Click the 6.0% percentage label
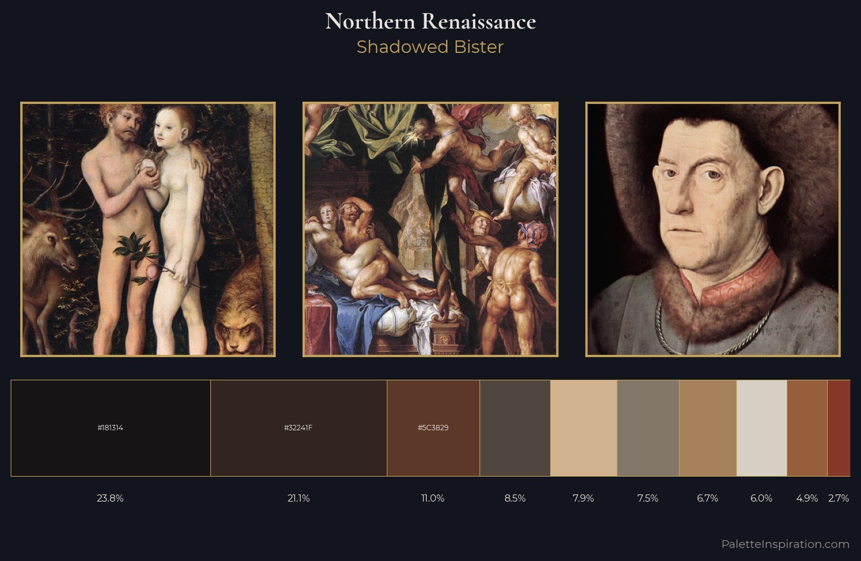This screenshot has width=861, height=561. [762, 498]
